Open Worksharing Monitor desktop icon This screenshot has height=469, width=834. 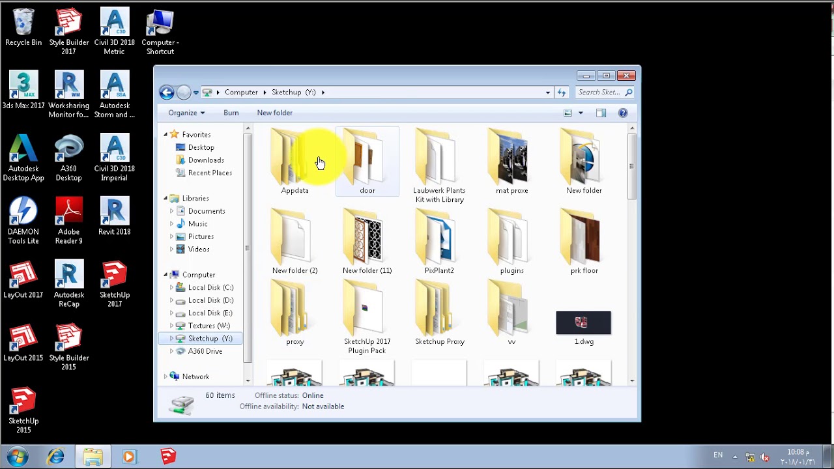point(69,95)
